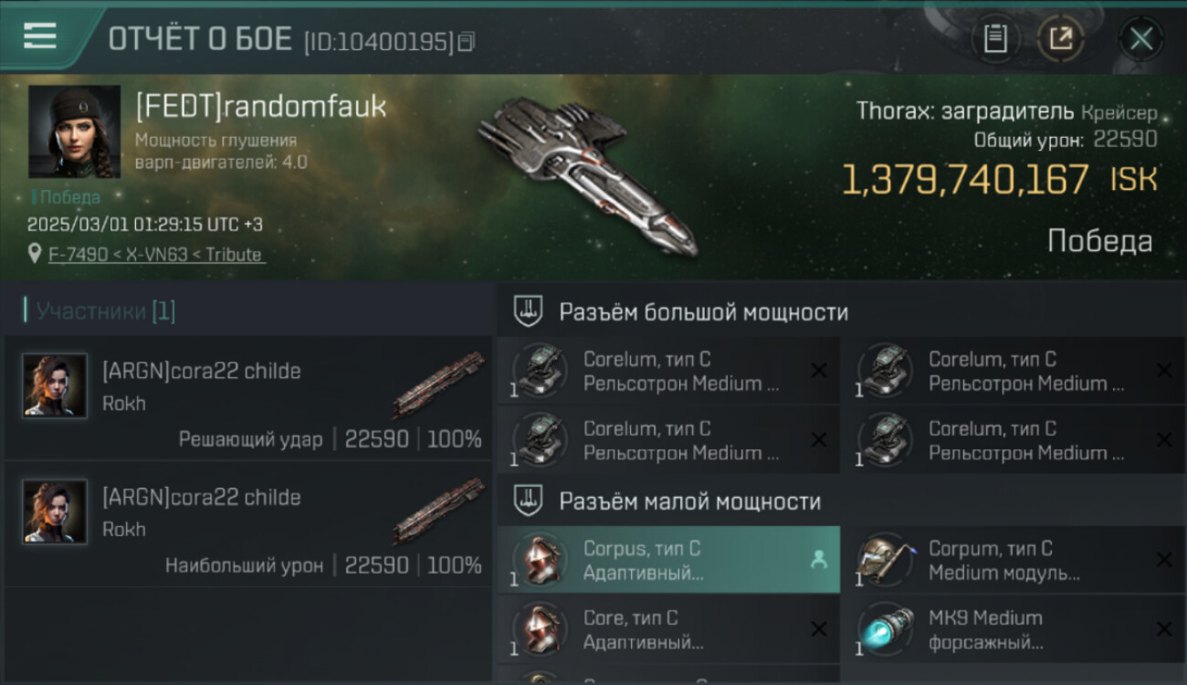Select the Core тип C Адаптивный module
The image size is (1187, 685).
point(668,629)
